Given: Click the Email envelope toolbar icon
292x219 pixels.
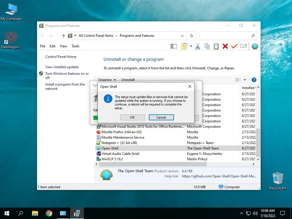Looking at the screenshot, I should click(244, 46).
